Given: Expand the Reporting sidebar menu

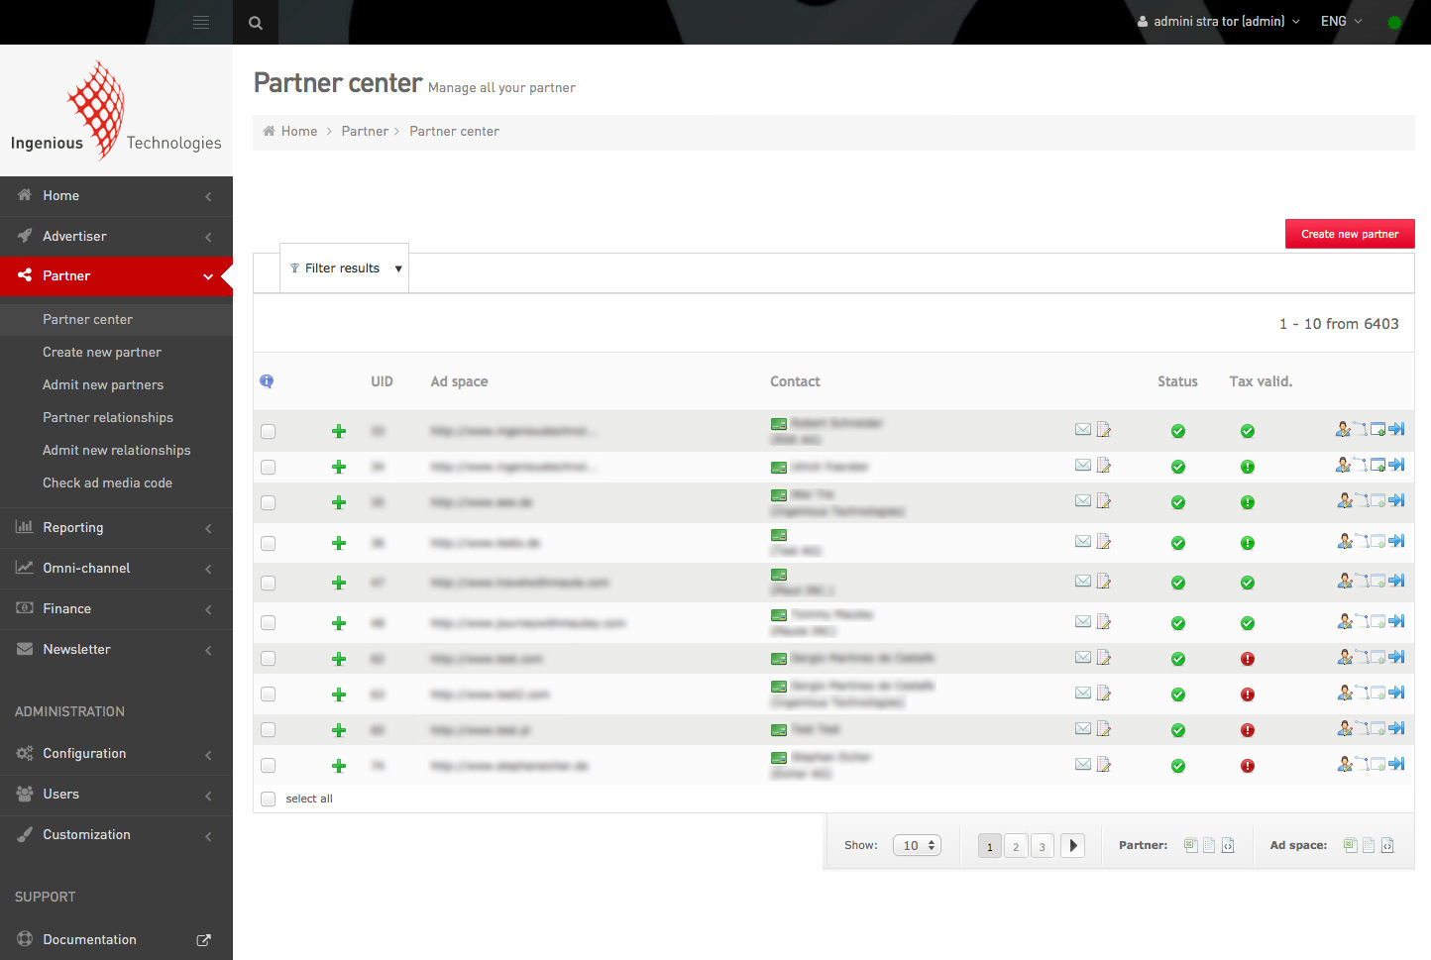Looking at the screenshot, I should coord(116,527).
